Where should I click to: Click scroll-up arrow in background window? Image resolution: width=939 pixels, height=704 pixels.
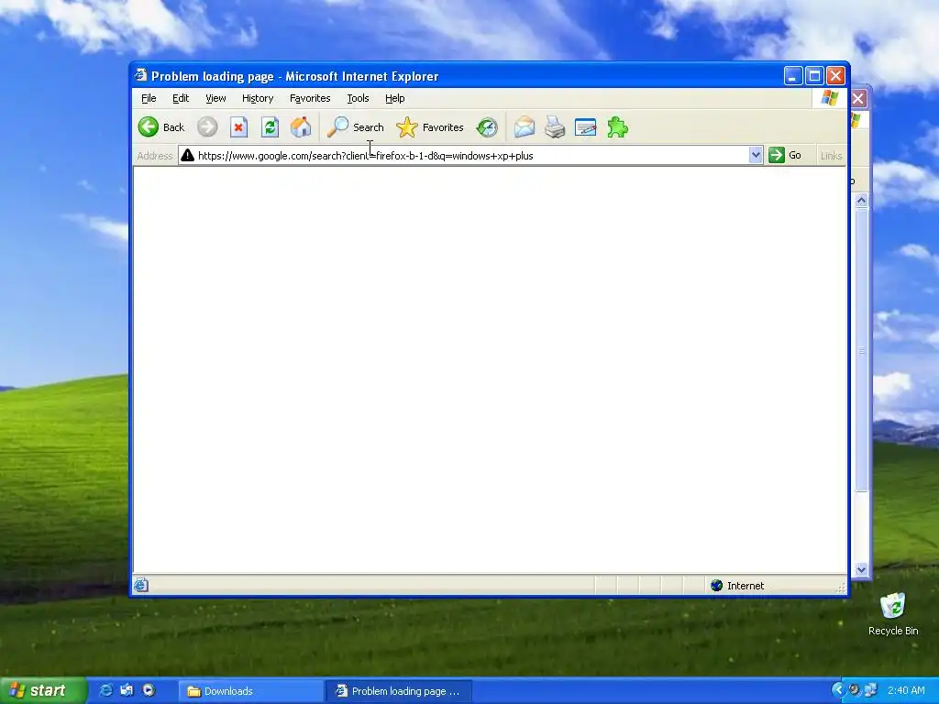point(861,200)
